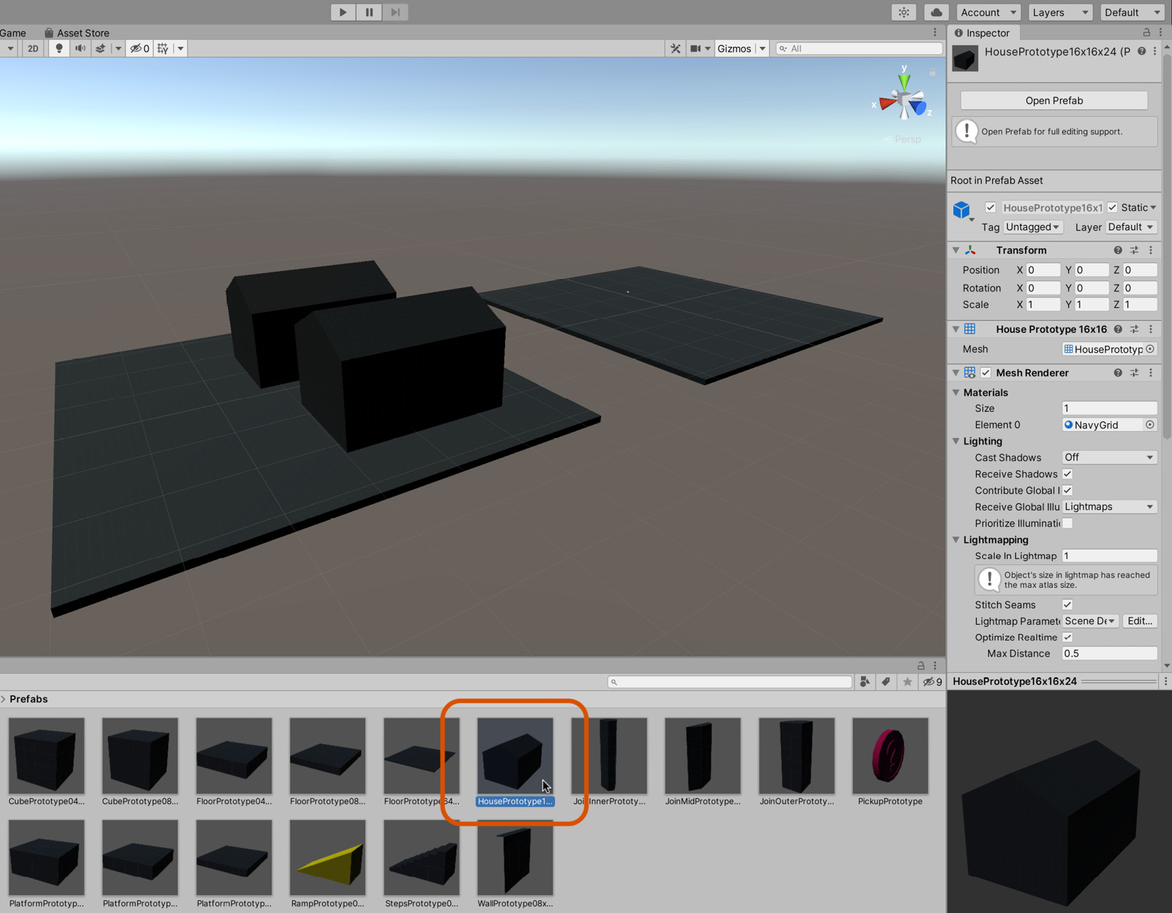Toggle Contribute Global Illumination checkbox
Image resolution: width=1172 pixels, height=913 pixels.
tap(1068, 491)
